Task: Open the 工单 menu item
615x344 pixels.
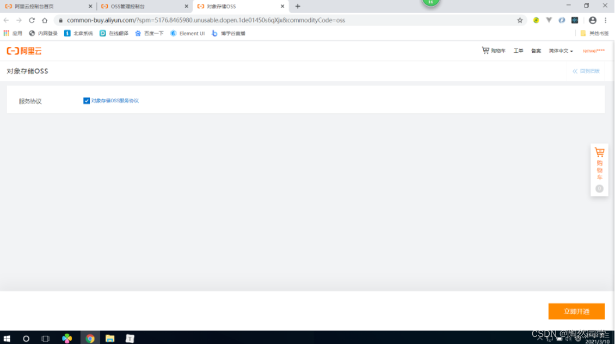Action: [519, 51]
